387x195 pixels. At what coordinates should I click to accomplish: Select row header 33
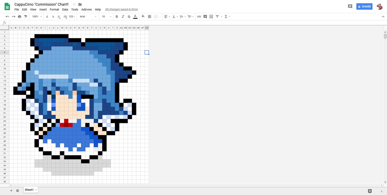coord(5,161)
